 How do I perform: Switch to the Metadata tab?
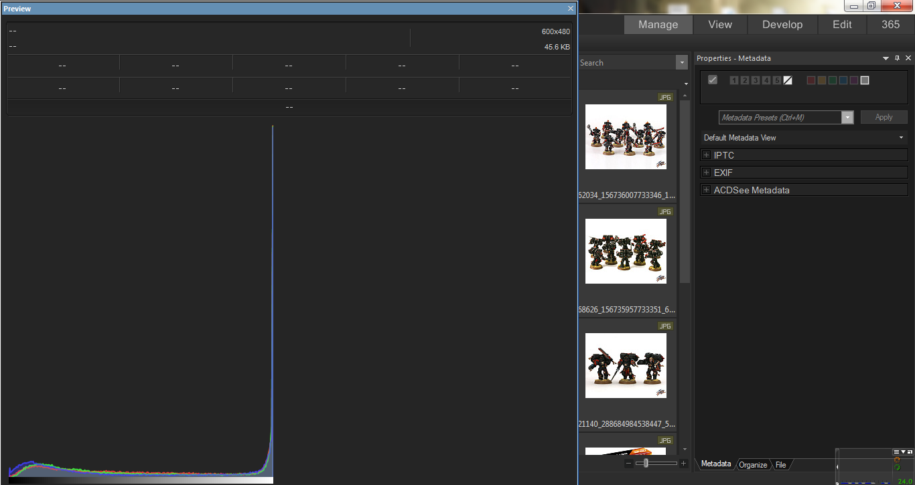716,464
